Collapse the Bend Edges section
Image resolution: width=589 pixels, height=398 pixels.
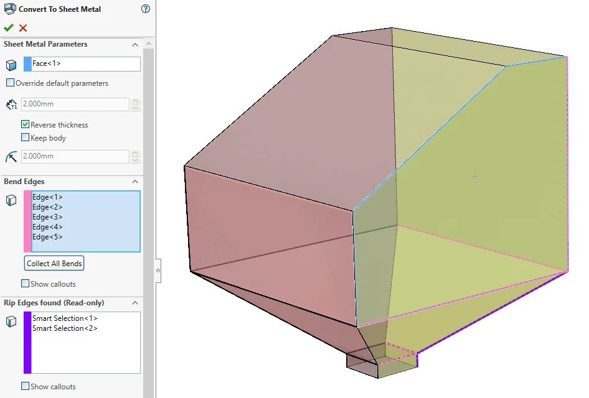(134, 182)
